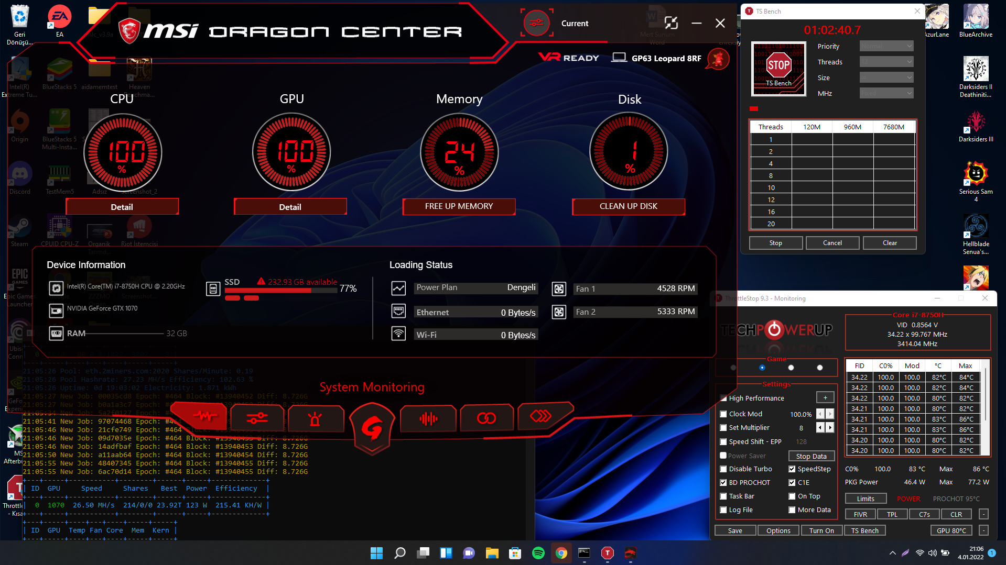Click the CPU usage gauge
This screenshot has height=565, width=1006.
[x=123, y=152]
